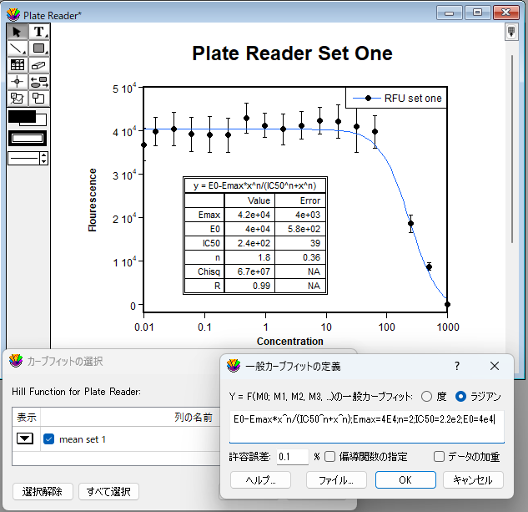Open the line style stepper

[43, 158]
